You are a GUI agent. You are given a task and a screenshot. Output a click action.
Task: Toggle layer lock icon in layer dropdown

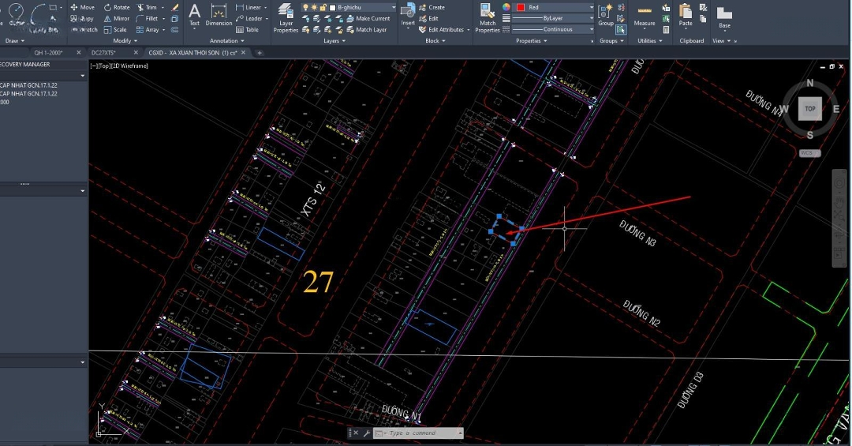pyautogui.click(x=323, y=7)
